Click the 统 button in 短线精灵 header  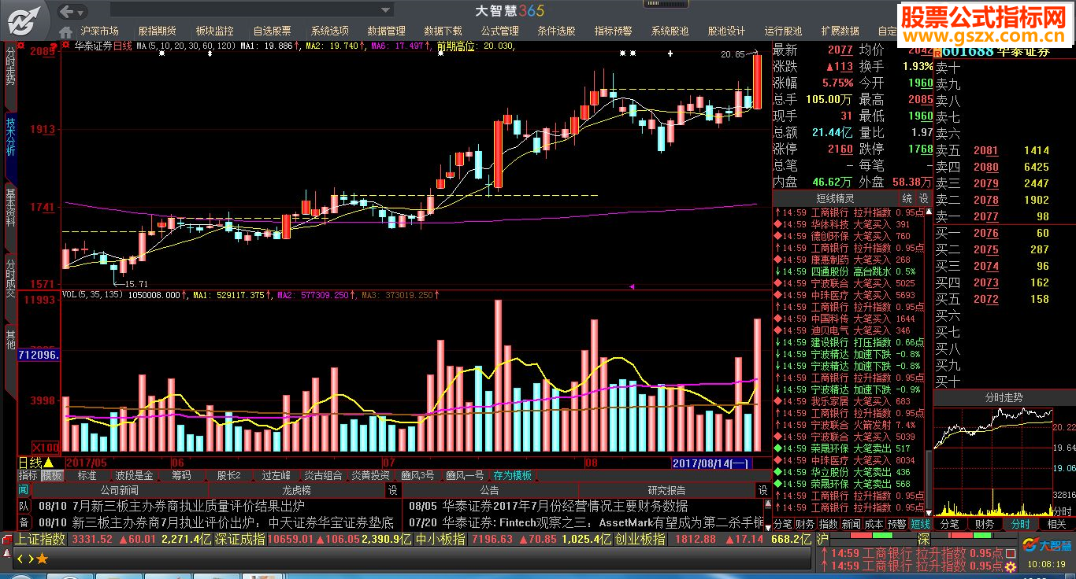point(907,198)
